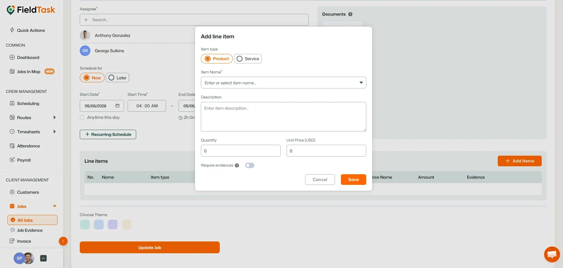The height and width of the screenshot is (268, 563).
Task: Choose the peach theme swatch
Action: [x=126, y=225]
